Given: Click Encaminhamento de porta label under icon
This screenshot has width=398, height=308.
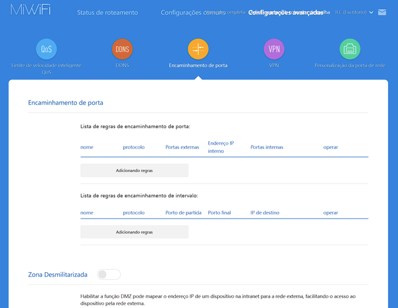Looking at the screenshot, I should coord(198,65).
